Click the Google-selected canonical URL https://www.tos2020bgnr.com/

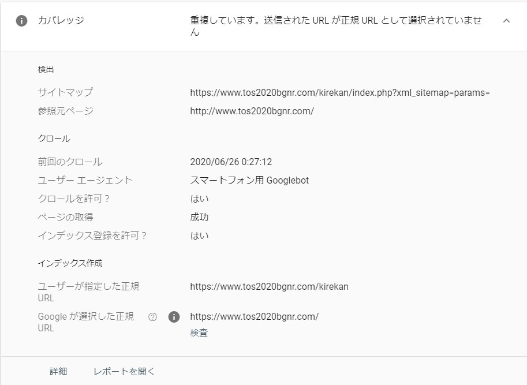point(255,316)
